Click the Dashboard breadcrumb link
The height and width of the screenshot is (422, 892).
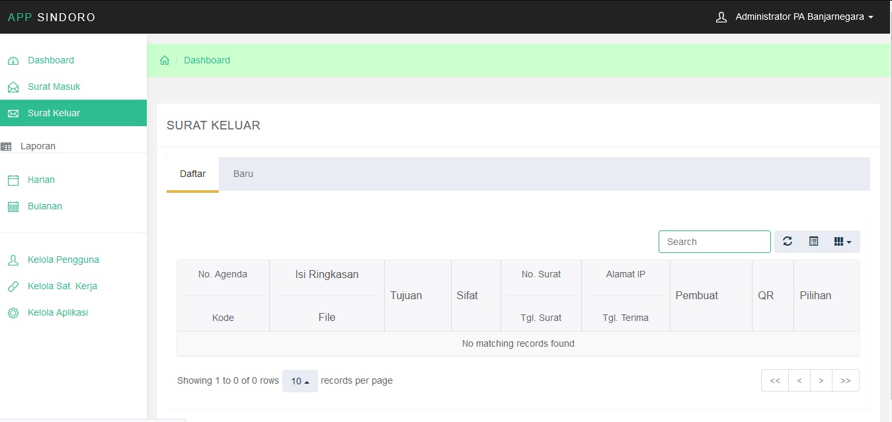pos(207,60)
